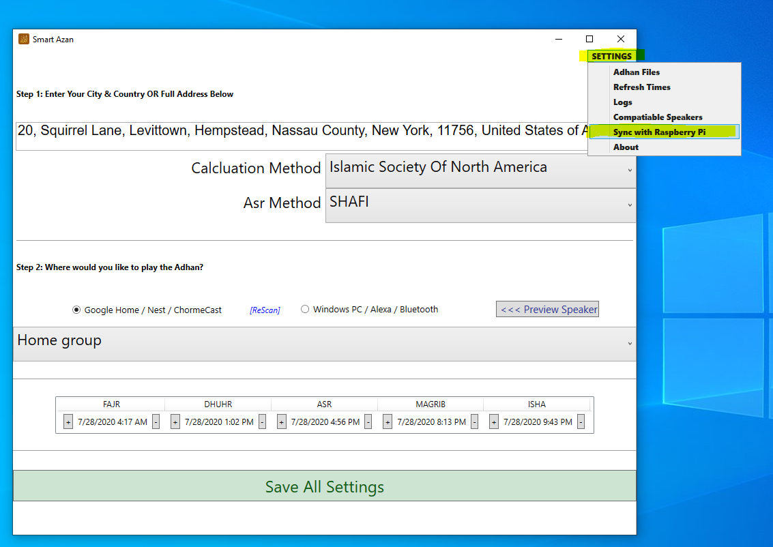Select Refresh Times menu entry
773x547 pixels.
641,87
